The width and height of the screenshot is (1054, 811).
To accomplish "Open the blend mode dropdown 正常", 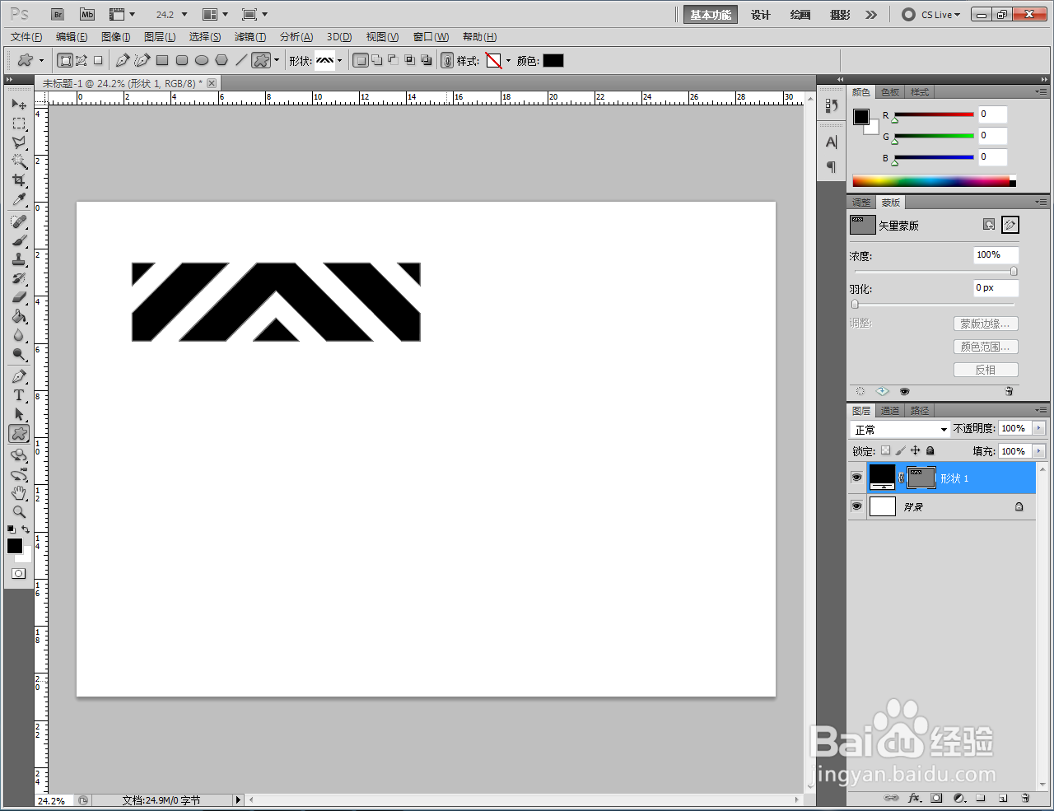I will [900, 429].
